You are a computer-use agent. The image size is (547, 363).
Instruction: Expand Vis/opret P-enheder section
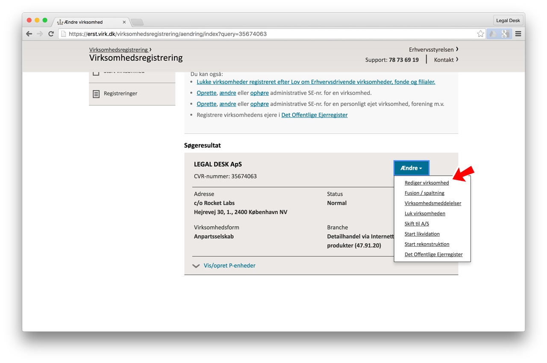[229, 266]
